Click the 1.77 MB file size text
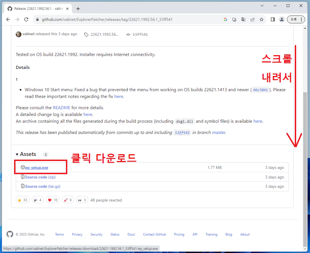The width and height of the screenshot is (310, 253). (x=214, y=167)
